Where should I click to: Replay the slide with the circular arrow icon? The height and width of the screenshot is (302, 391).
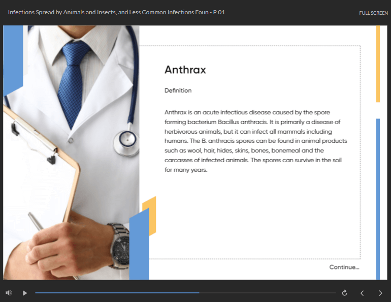345,293
